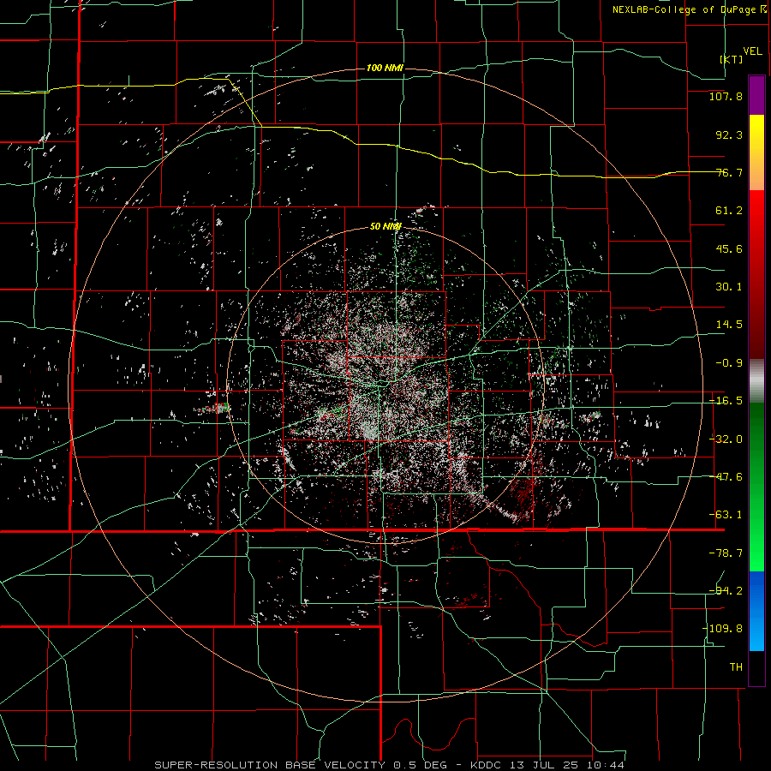Click the VEL legend heading
Viewport: 771px width, 771px height.
click(x=752, y=51)
